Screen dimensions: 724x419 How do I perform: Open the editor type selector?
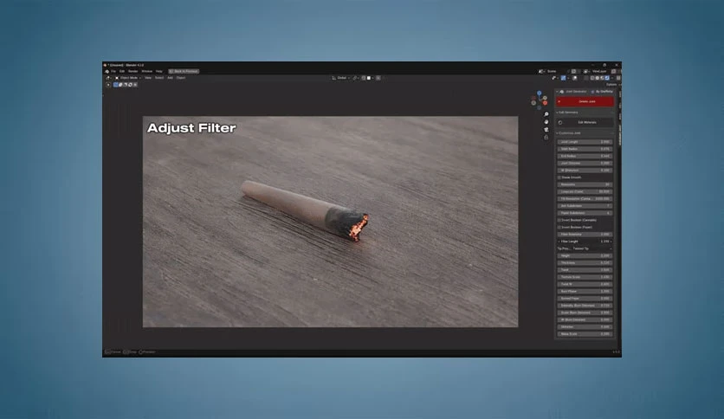(x=108, y=78)
